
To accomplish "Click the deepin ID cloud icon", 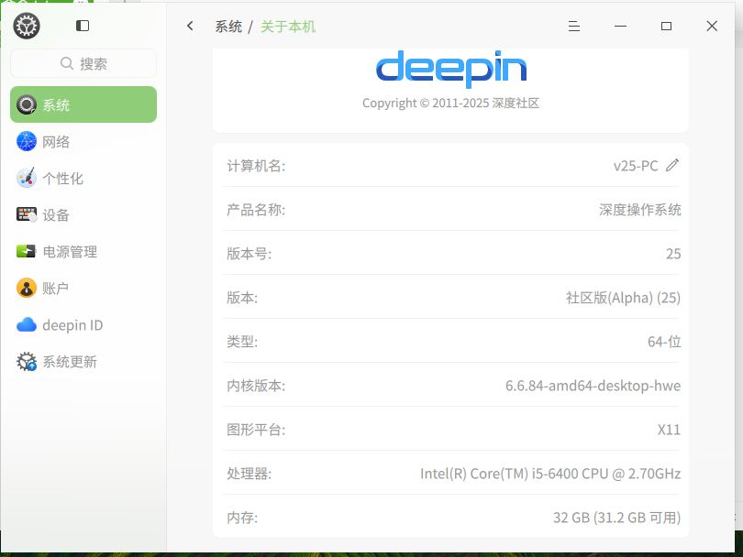I will [x=27, y=324].
